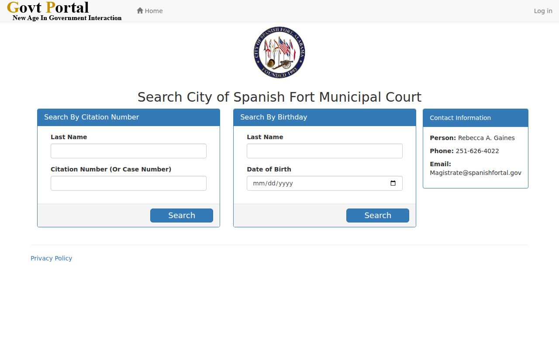Open the Home navigation link

pos(150,11)
